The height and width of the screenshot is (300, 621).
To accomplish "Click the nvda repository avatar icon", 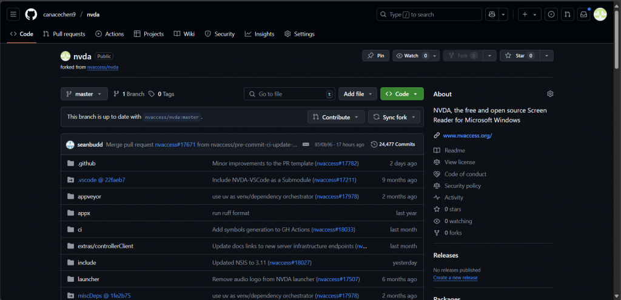I will point(65,56).
